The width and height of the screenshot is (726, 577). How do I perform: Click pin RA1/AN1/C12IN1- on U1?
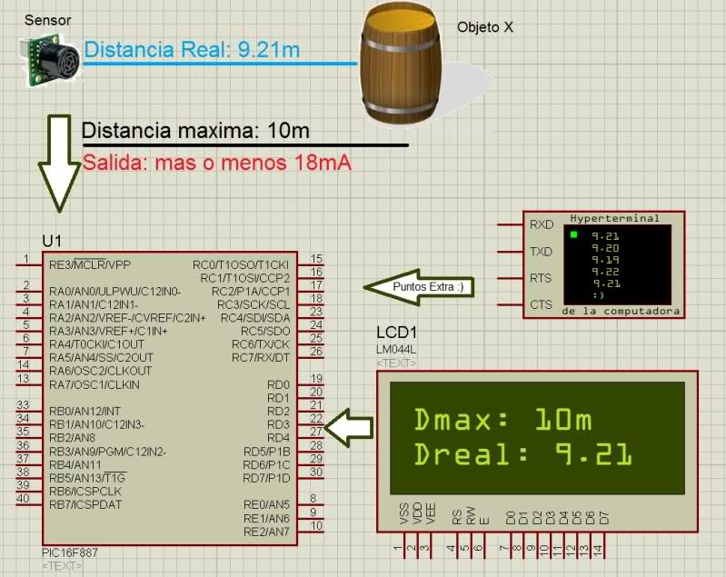pyautogui.click(x=94, y=304)
